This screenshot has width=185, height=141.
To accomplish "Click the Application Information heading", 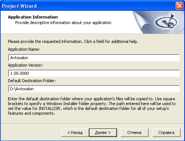I will (x=33, y=17).
